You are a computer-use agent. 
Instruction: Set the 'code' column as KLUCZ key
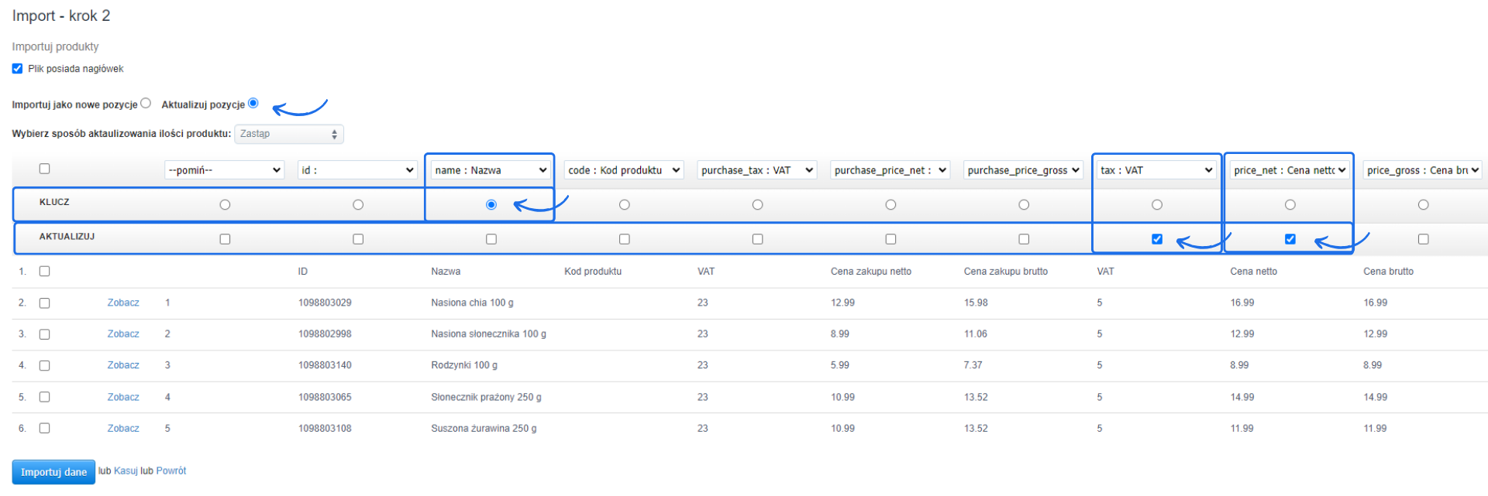coord(624,205)
